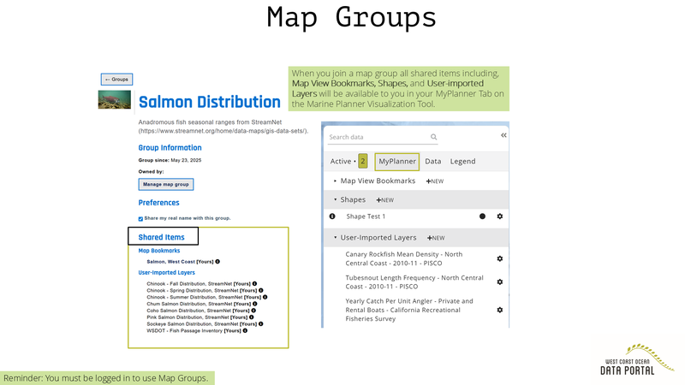Collapse the panel with double-chevron icon

pyautogui.click(x=503, y=135)
